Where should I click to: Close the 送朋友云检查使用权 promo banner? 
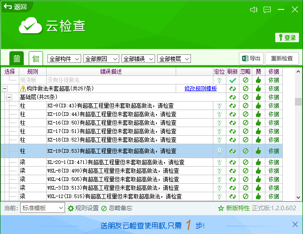tap(295, 225)
